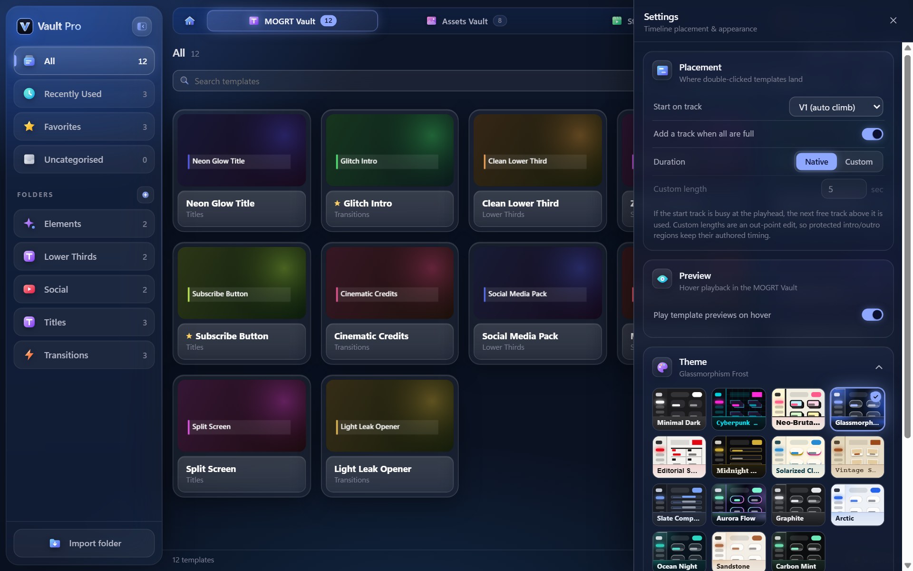Choose the Aurora Flow theme swatch
The width and height of the screenshot is (913, 571).
[738, 505]
